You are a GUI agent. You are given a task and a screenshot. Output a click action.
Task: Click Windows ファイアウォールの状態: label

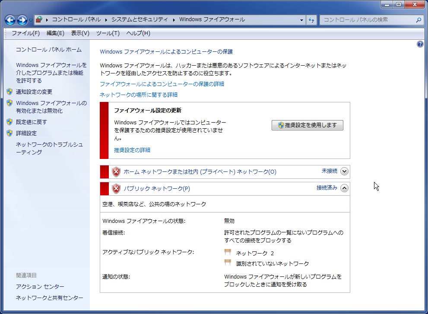tap(144, 221)
